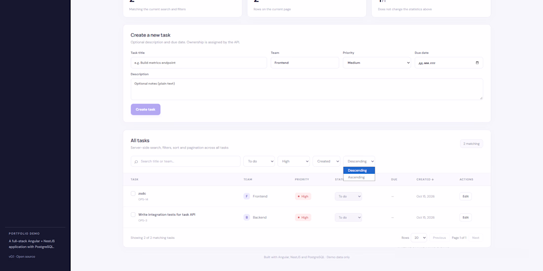This screenshot has height=271, width=543.
Task: Click the 2 matching badge
Action: (x=471, y=144)
